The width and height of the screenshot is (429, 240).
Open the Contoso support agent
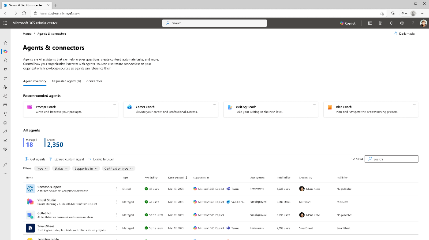[49, 187]
